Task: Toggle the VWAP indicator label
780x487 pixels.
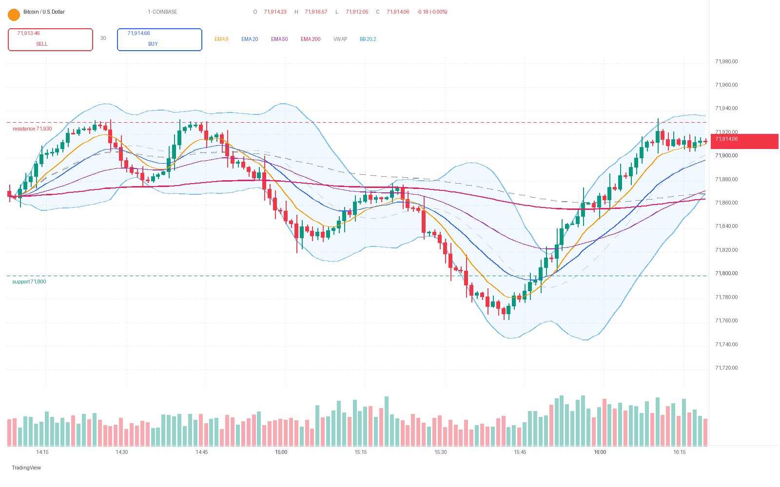Action: (x=340, y=39)
